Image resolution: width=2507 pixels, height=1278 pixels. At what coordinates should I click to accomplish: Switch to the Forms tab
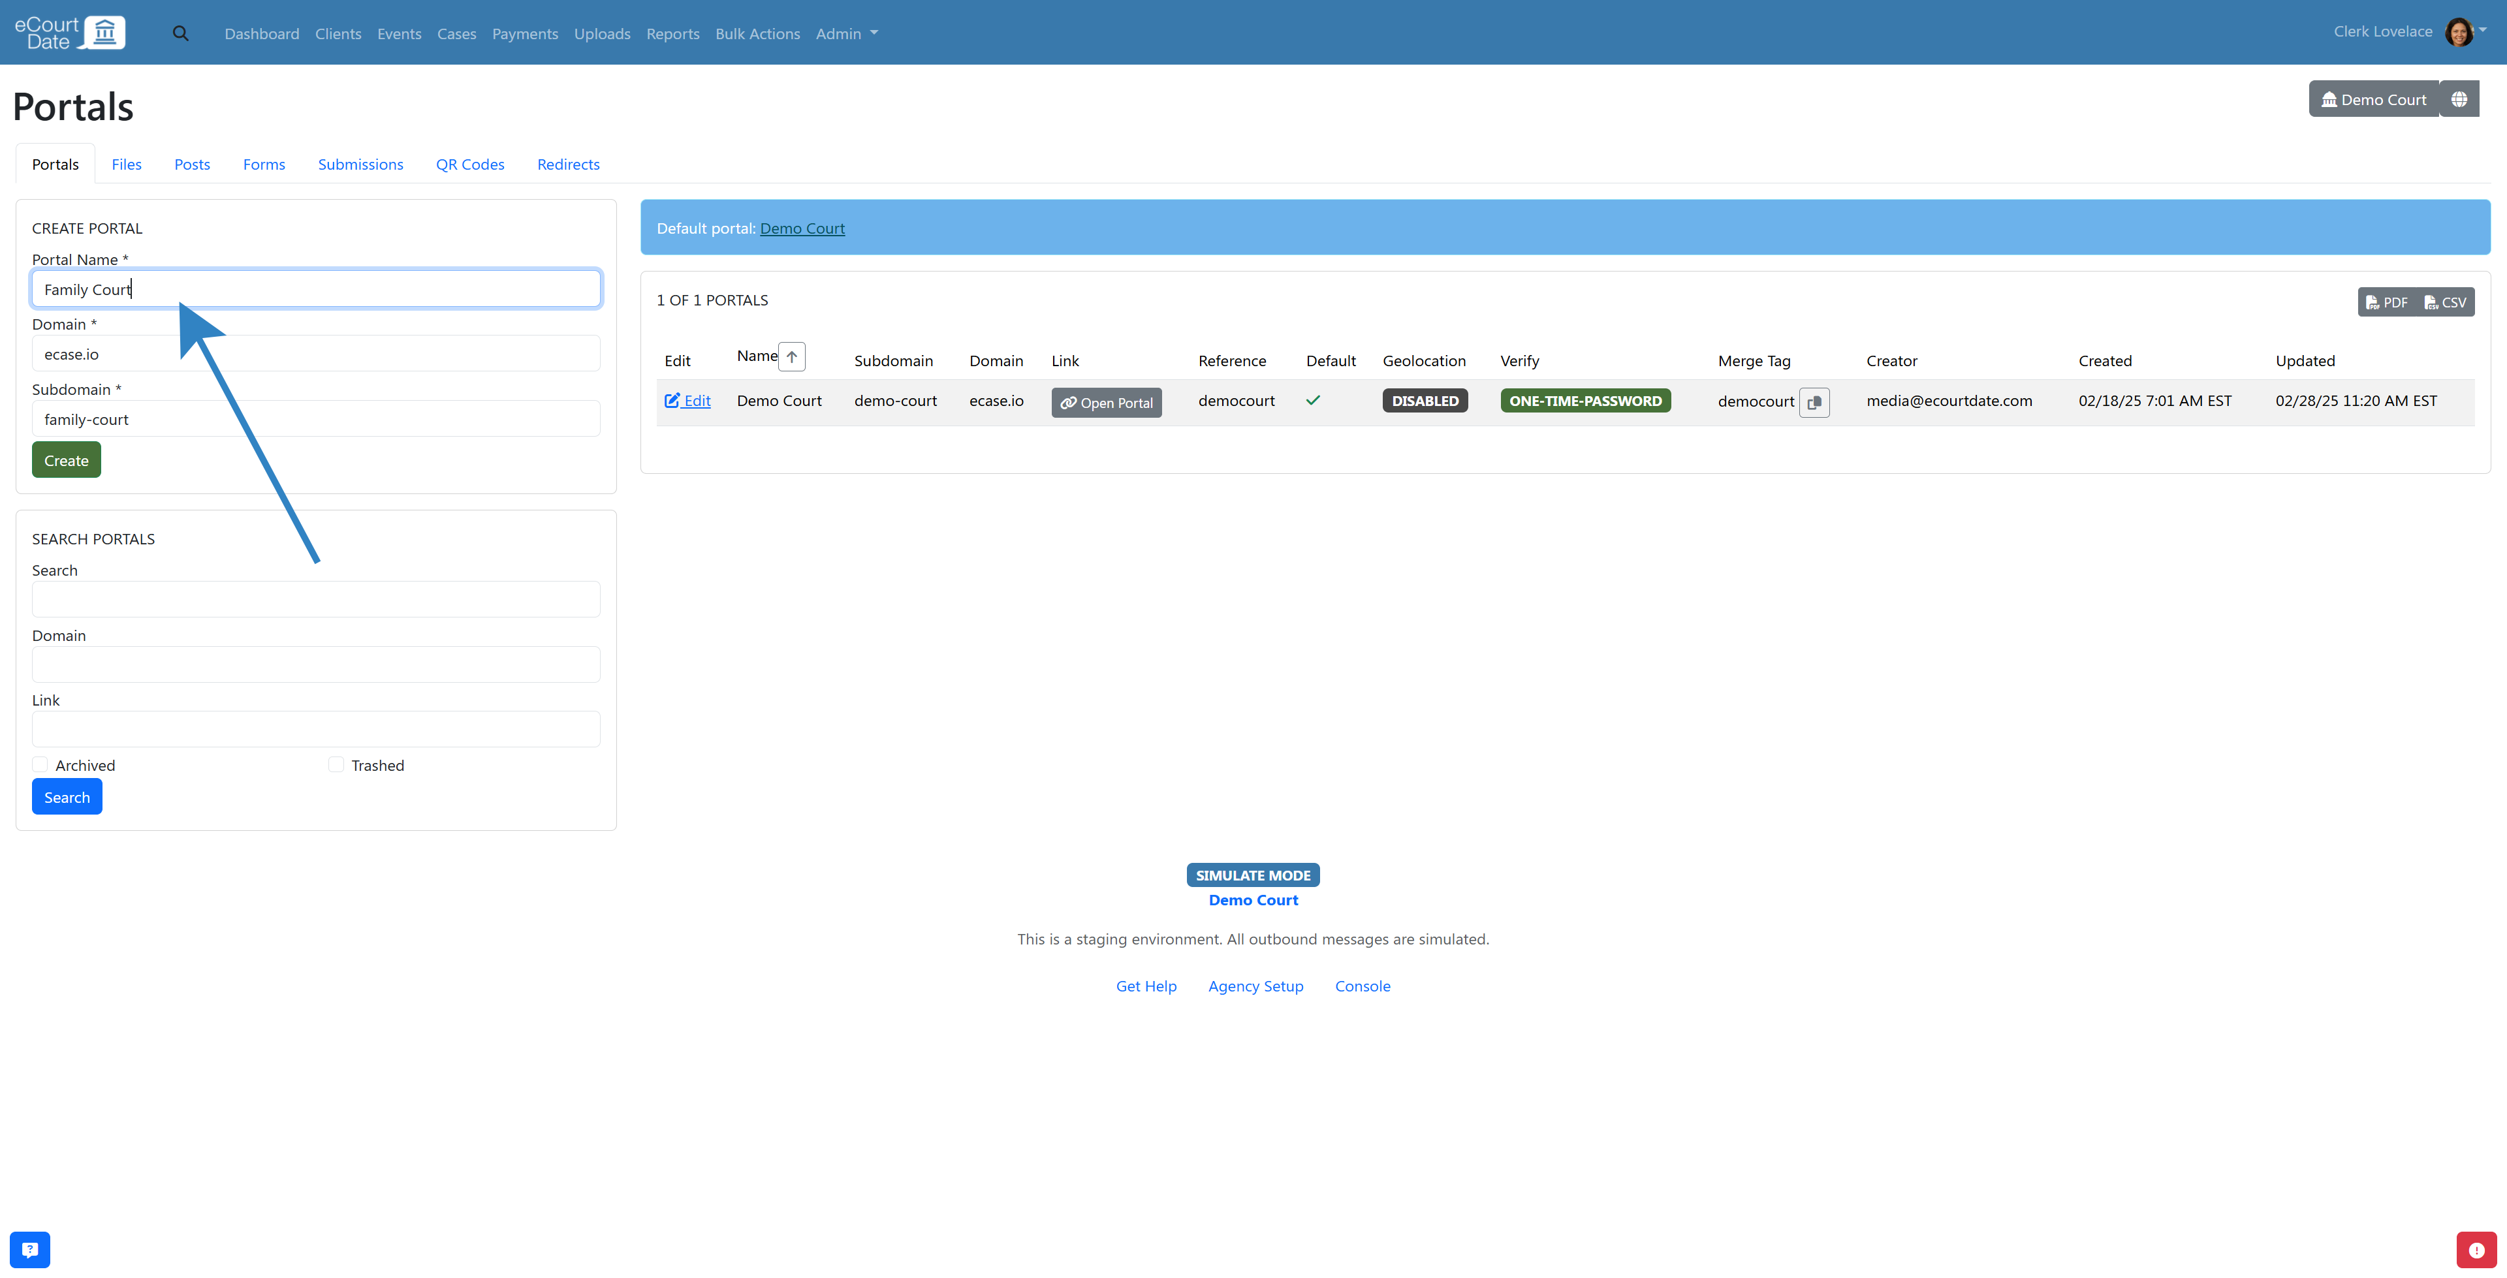pyautogui.click(x=264, y=164)
